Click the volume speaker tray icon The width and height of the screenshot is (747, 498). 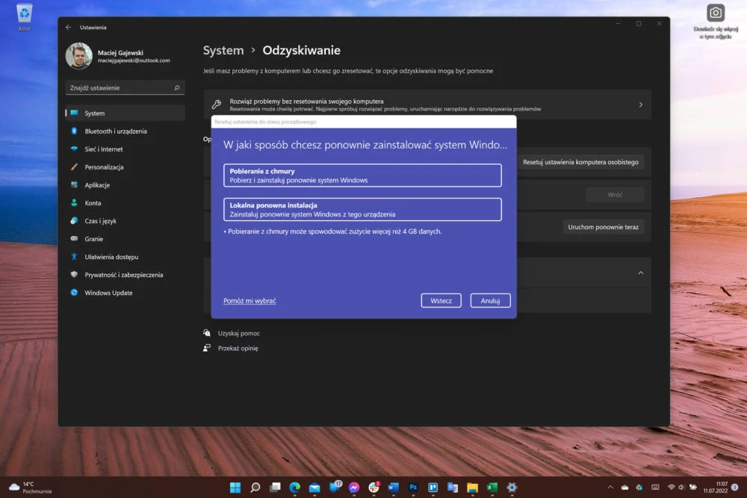682,488
